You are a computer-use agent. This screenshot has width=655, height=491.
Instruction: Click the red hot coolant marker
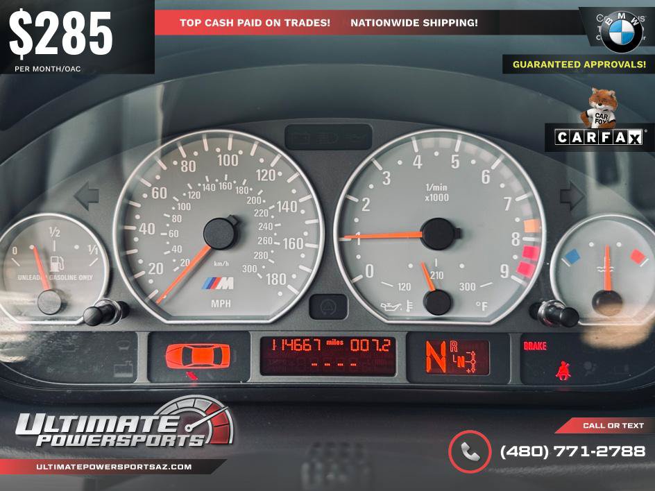(x=638, y=256)
